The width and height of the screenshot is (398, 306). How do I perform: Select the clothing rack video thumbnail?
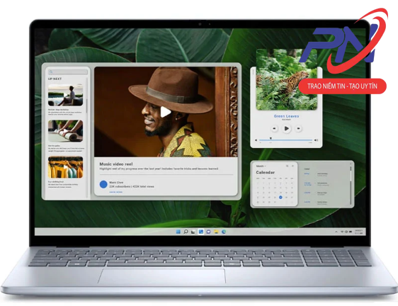pos(65,167)
